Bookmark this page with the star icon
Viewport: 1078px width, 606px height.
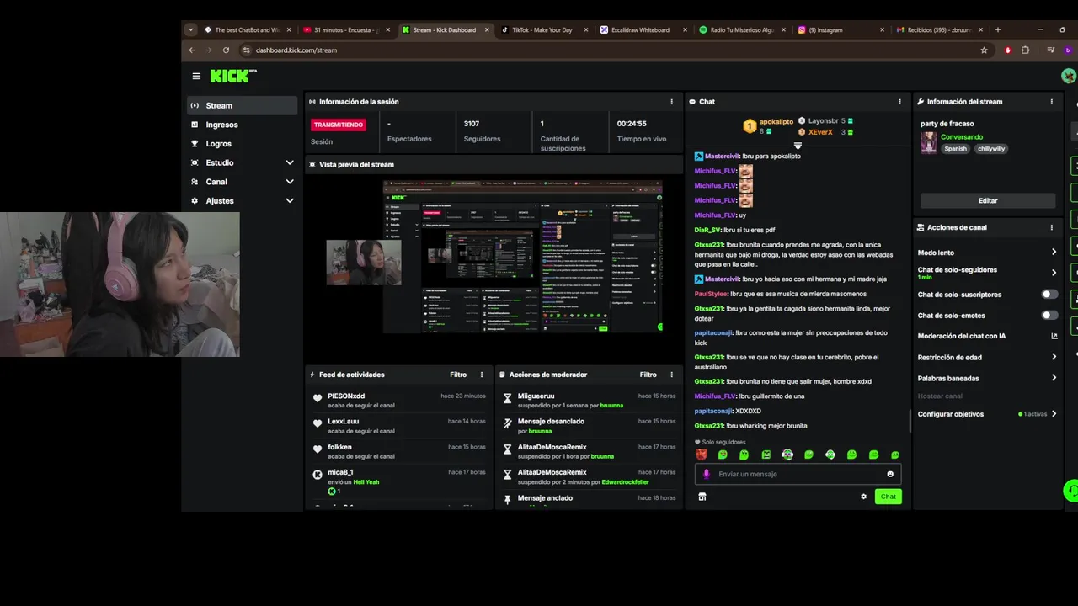pyautogui.click(x=984, y=50)
